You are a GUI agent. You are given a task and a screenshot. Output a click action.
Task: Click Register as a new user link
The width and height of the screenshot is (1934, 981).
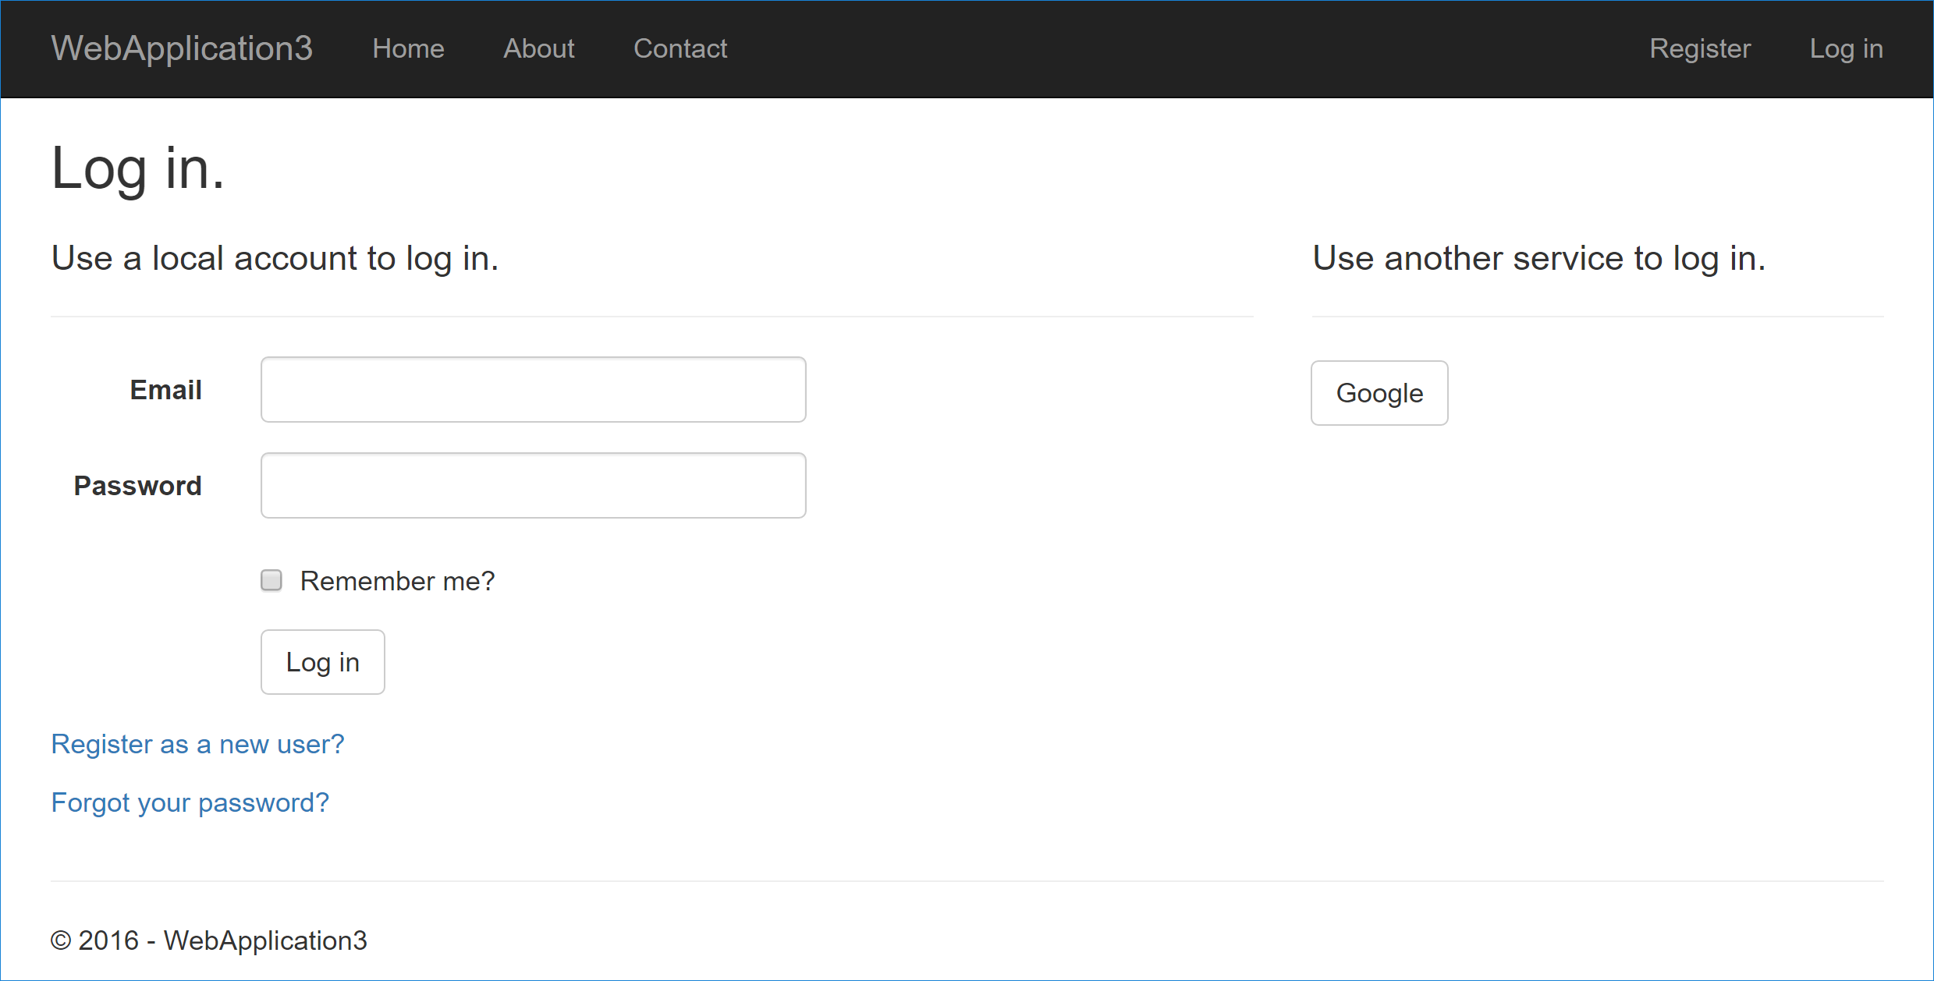tap(197, 742)
